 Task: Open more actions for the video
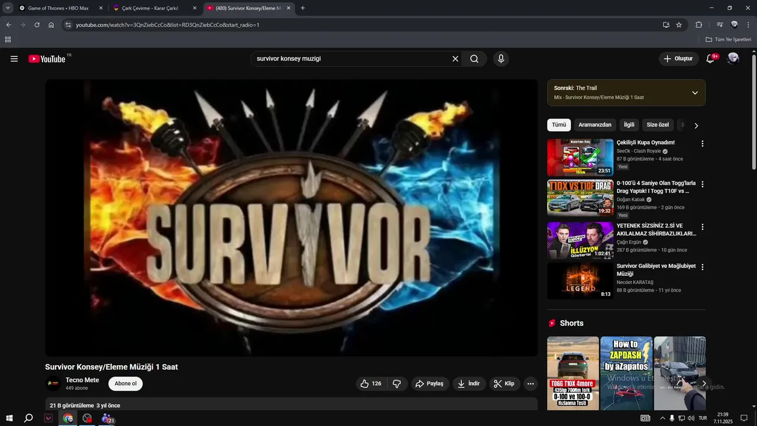pyautogui.click(x=530, y=383)
